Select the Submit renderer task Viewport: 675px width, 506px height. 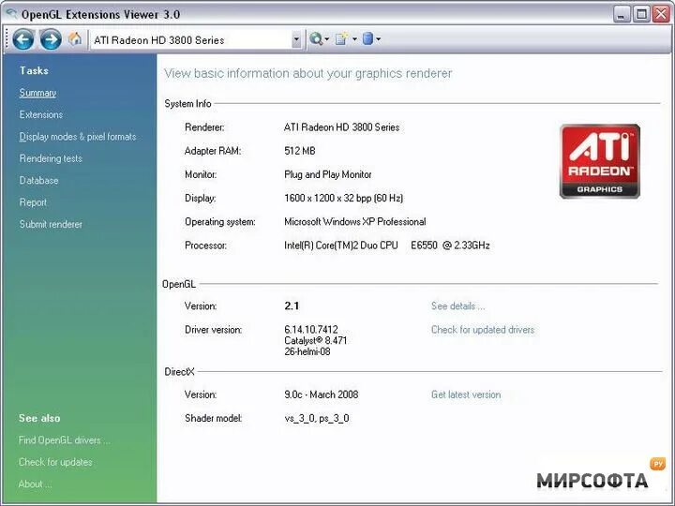[51, 225]
